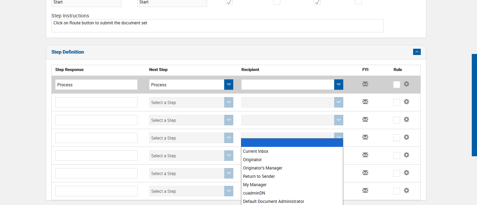This screenshot has width=477, height=205.
Task: Tick the Rule checkbox in the third row
Action: point(397,120)
